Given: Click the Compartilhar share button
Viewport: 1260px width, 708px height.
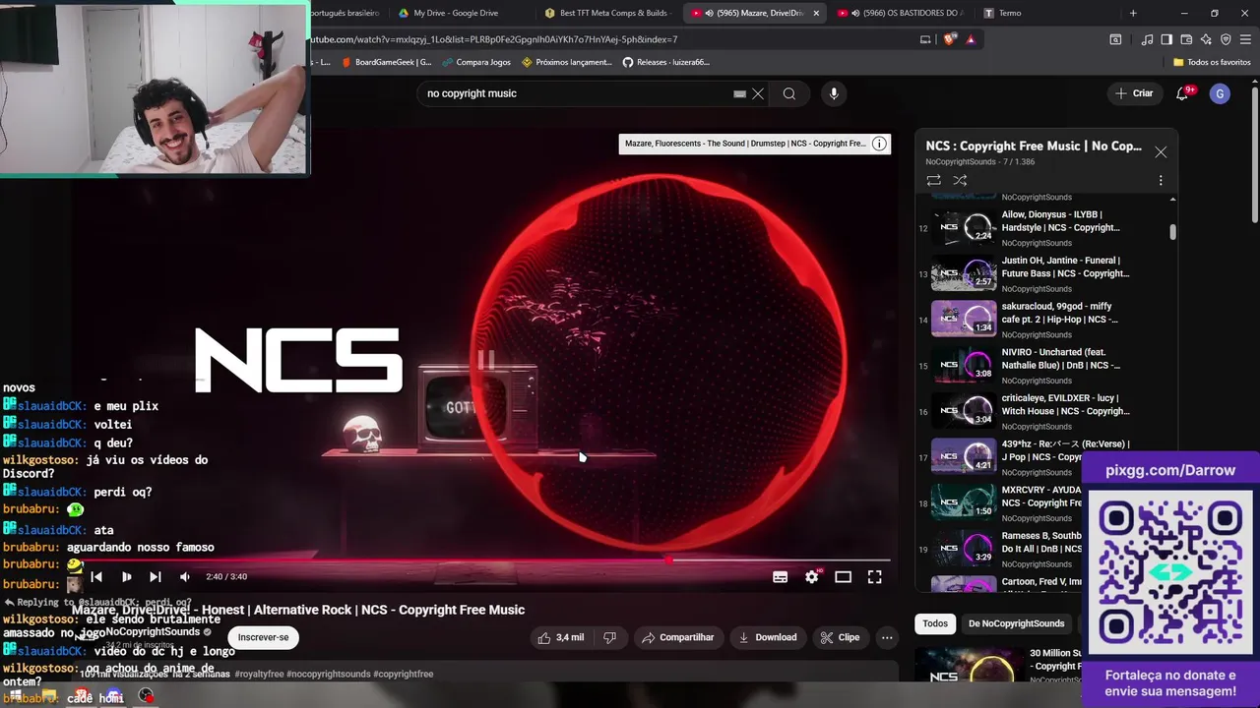Looking at the screenshot, I should point(677,637).
